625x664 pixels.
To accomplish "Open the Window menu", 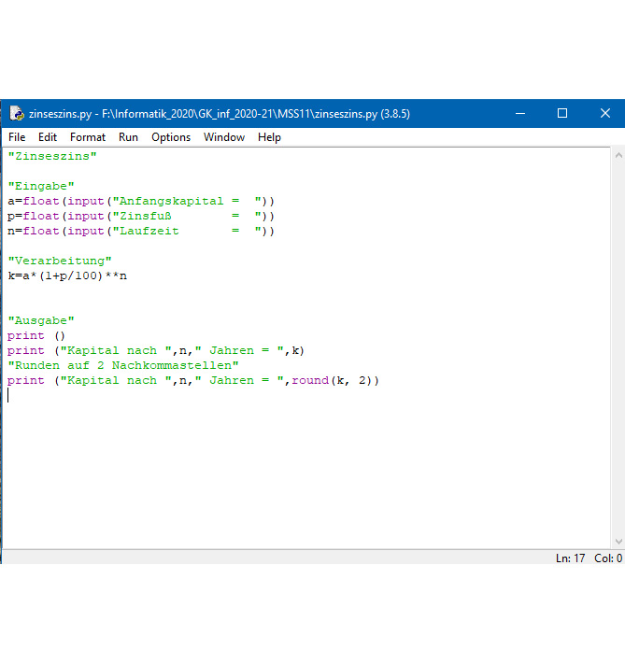I will (x=224, y=137).
